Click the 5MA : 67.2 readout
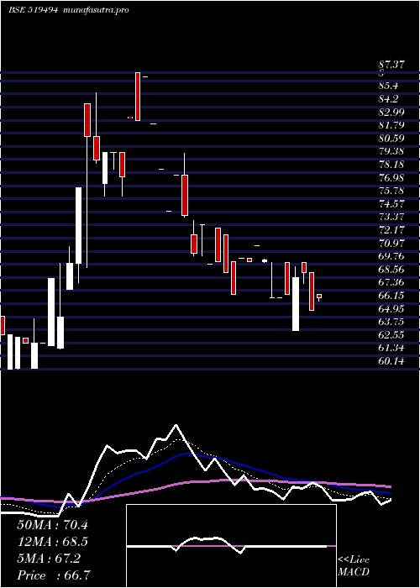 tap(49, 559)
